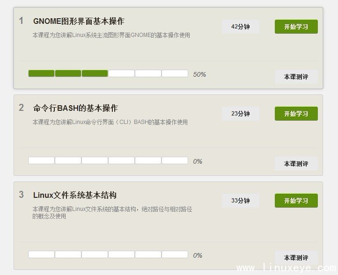Click the 33分钟 duration badge
The width and height of the screenshot is (338, 275).
pyautogui.click(x=241, y=201)
